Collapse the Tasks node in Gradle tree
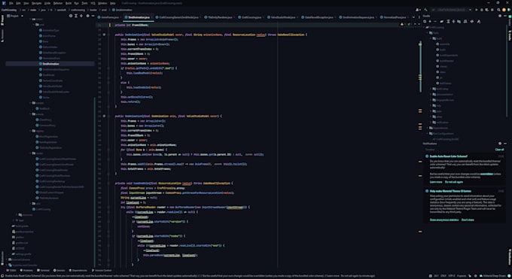The height and width of the screenshot is (279, 512). (428, 33)
